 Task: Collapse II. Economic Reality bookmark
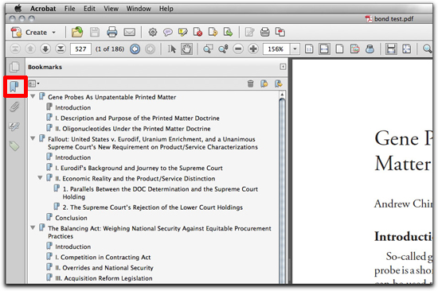click(41, 178)
